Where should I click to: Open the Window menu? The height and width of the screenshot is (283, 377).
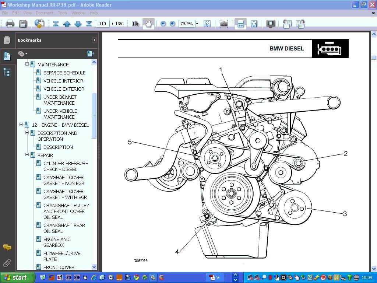[79, 13]
